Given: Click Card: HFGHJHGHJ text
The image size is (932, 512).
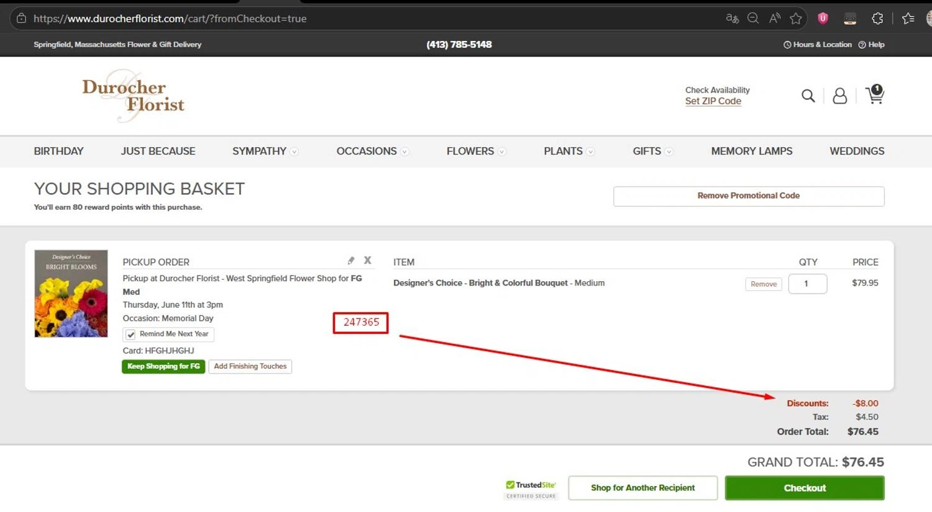Looking at the screenshot, I should click(x=158, y=351).
